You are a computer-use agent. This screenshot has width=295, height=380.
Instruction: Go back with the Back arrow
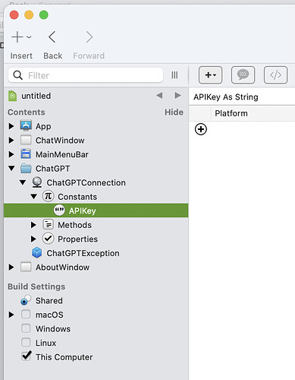pyautogui.click(x=52, y=37)
